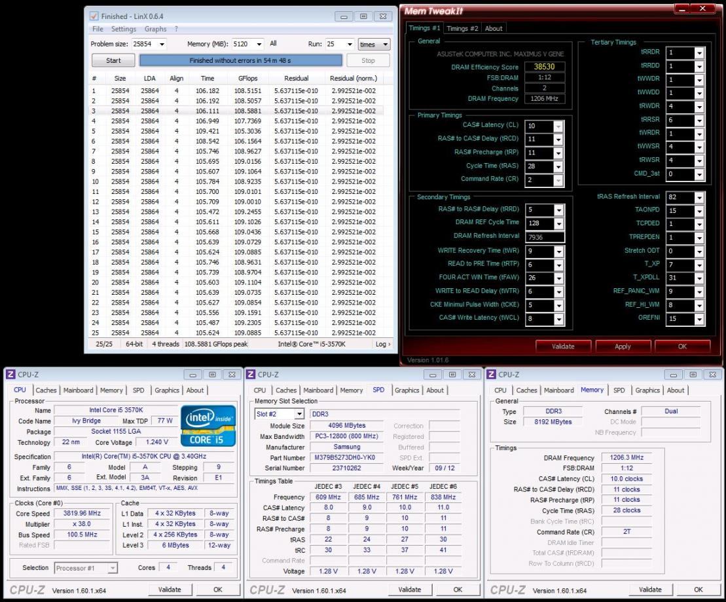
Task: Expand the OREFNI dropdown in Mem TweakIt
Action: [699, 319]
